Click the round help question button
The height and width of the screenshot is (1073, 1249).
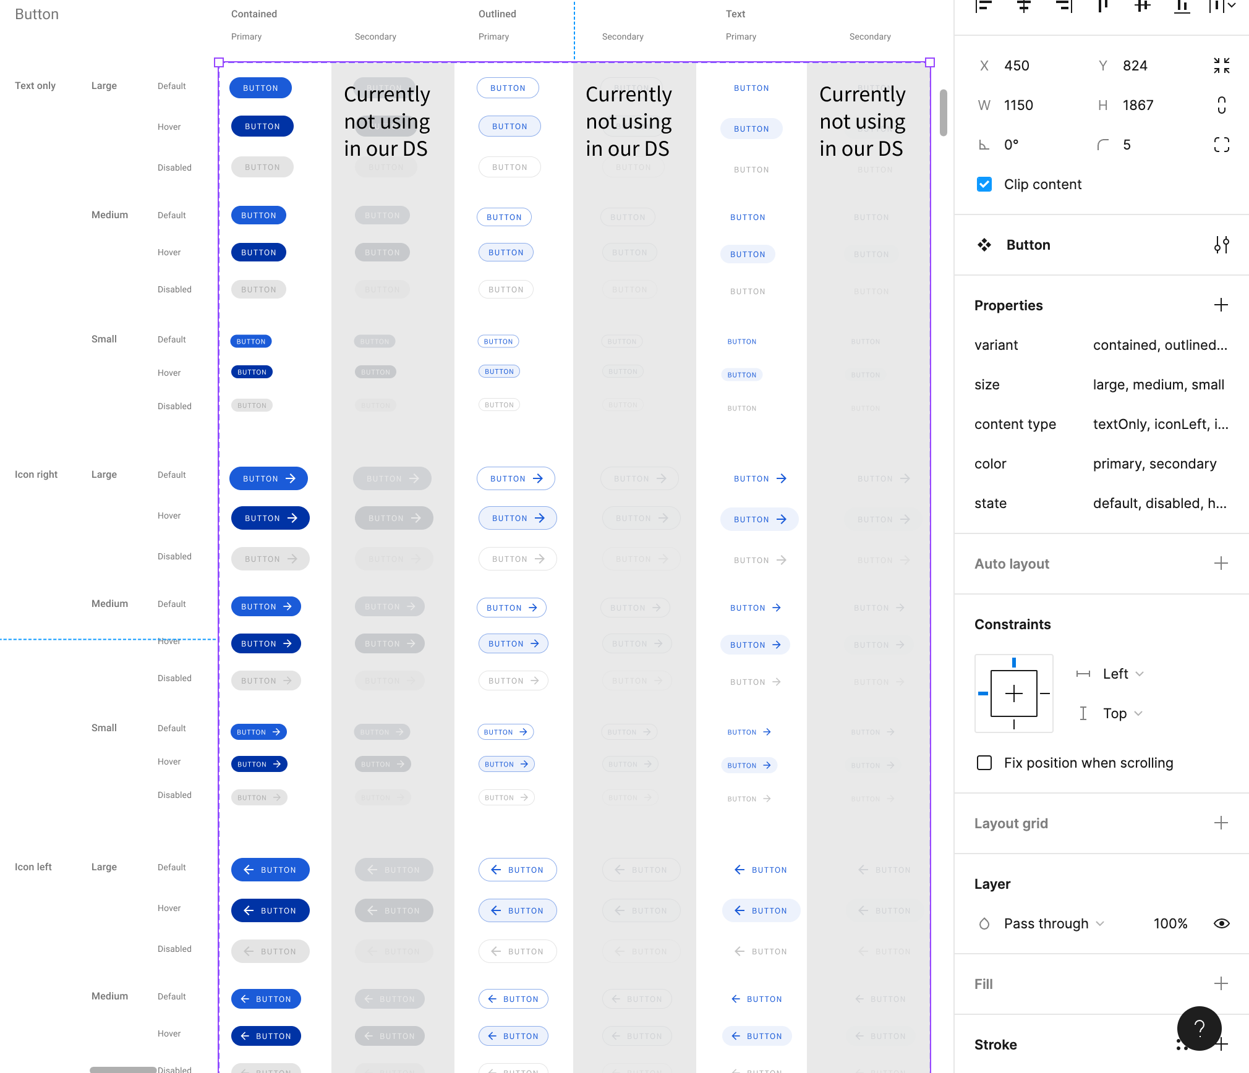tap(1199, 1028)
